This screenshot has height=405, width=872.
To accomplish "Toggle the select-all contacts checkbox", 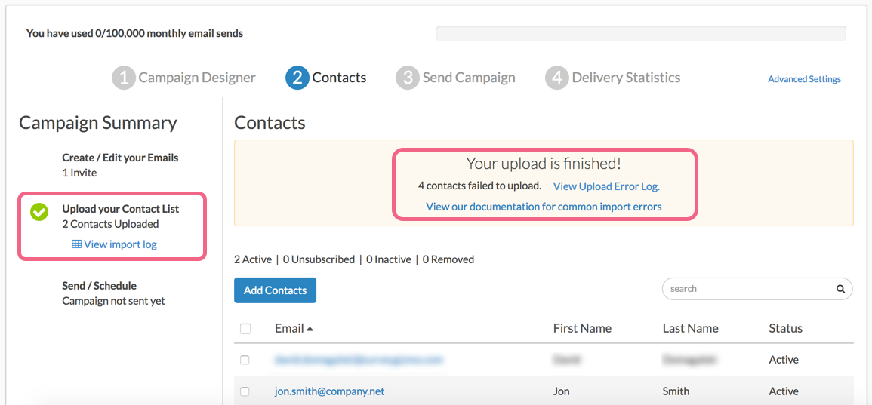I will coord(245,329).
